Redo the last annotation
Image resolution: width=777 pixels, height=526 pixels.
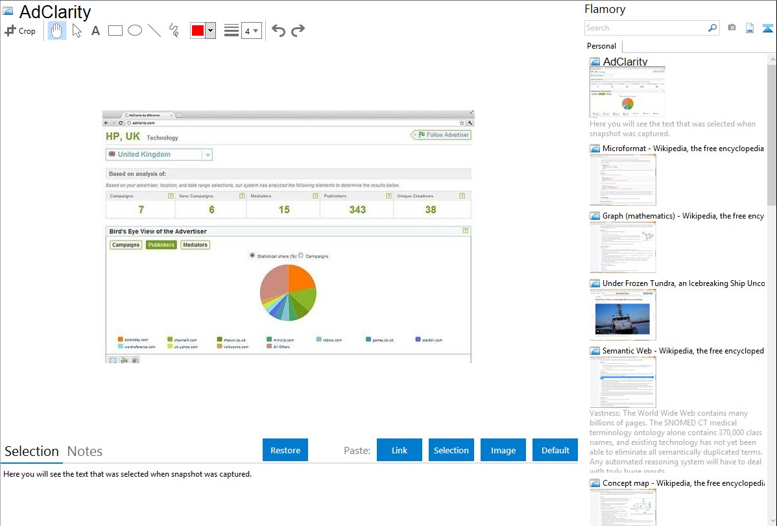tap(298, 30)
